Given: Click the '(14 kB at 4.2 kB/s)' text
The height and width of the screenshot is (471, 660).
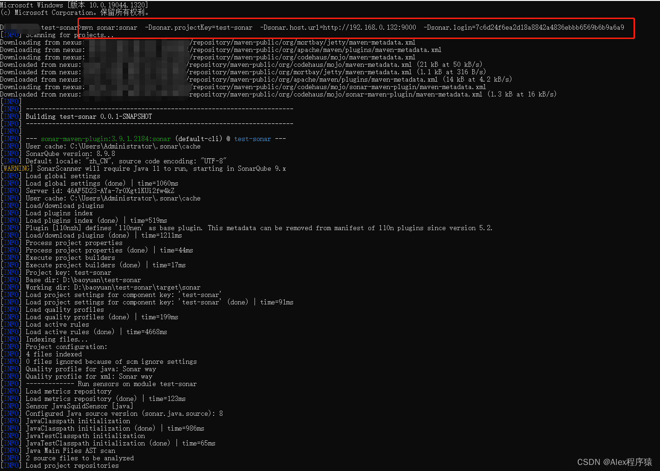Looking at the screenshot, I should 477,79.
